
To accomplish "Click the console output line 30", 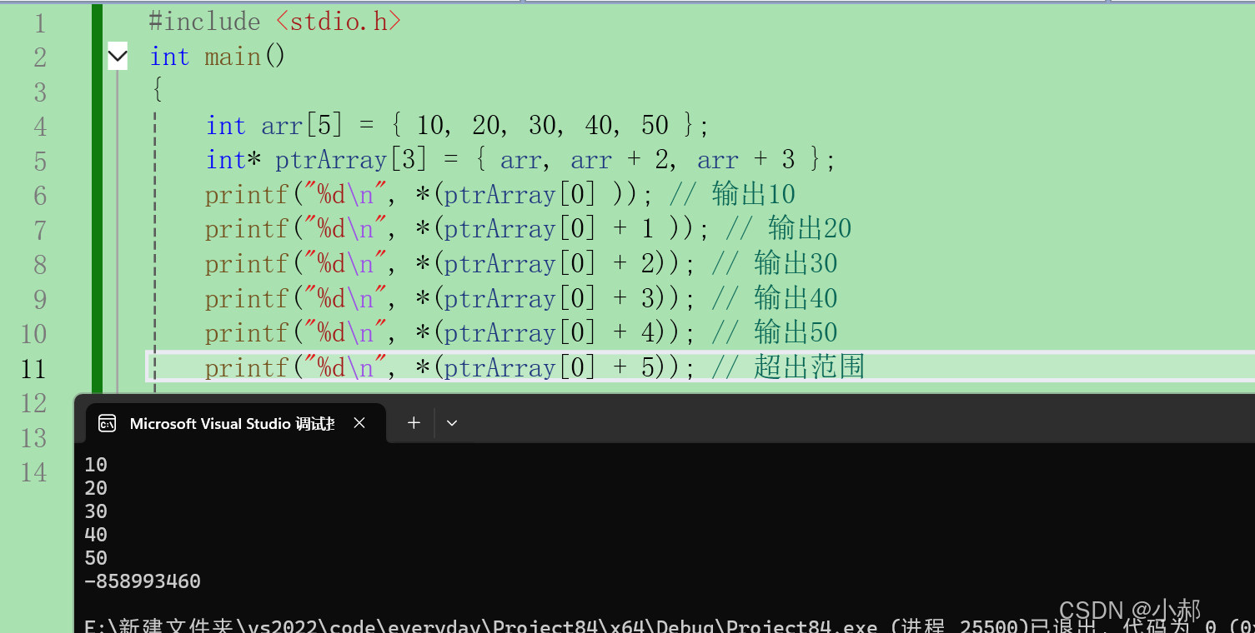I will [96, 511].
